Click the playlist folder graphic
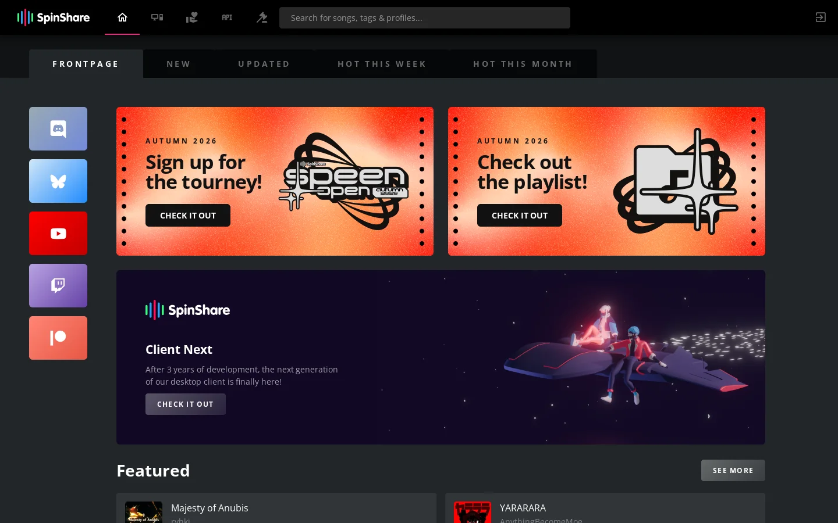 pos(675,181)
